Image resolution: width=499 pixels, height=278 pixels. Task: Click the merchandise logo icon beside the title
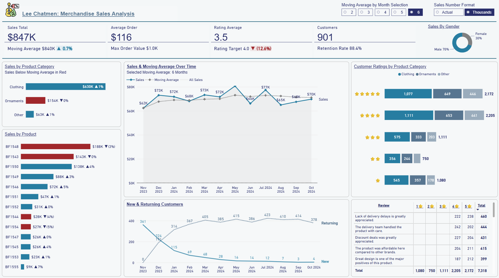[12, 10]
